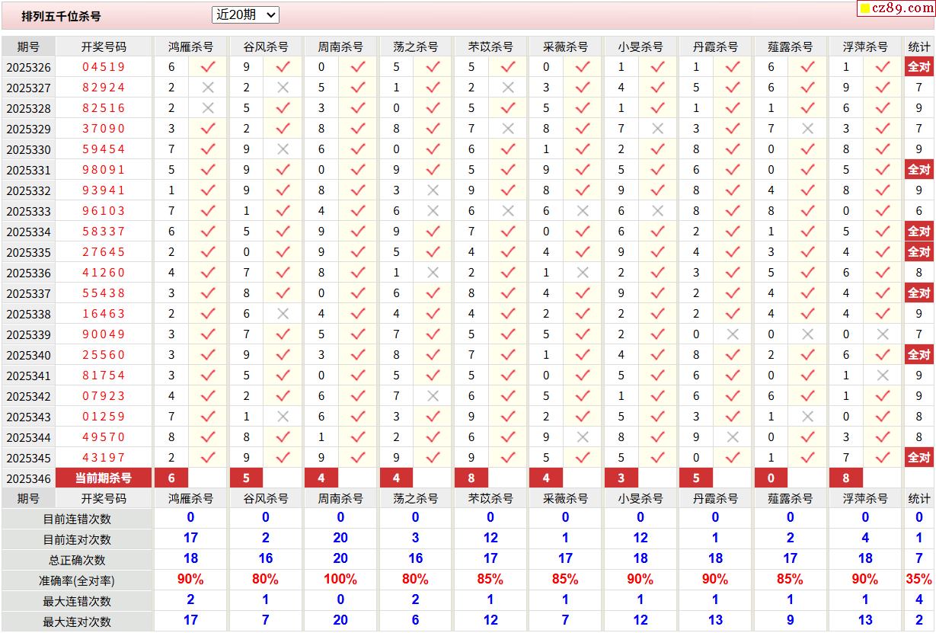Click the winning number 04519
936x633 pixels.
tap(104, 67)
